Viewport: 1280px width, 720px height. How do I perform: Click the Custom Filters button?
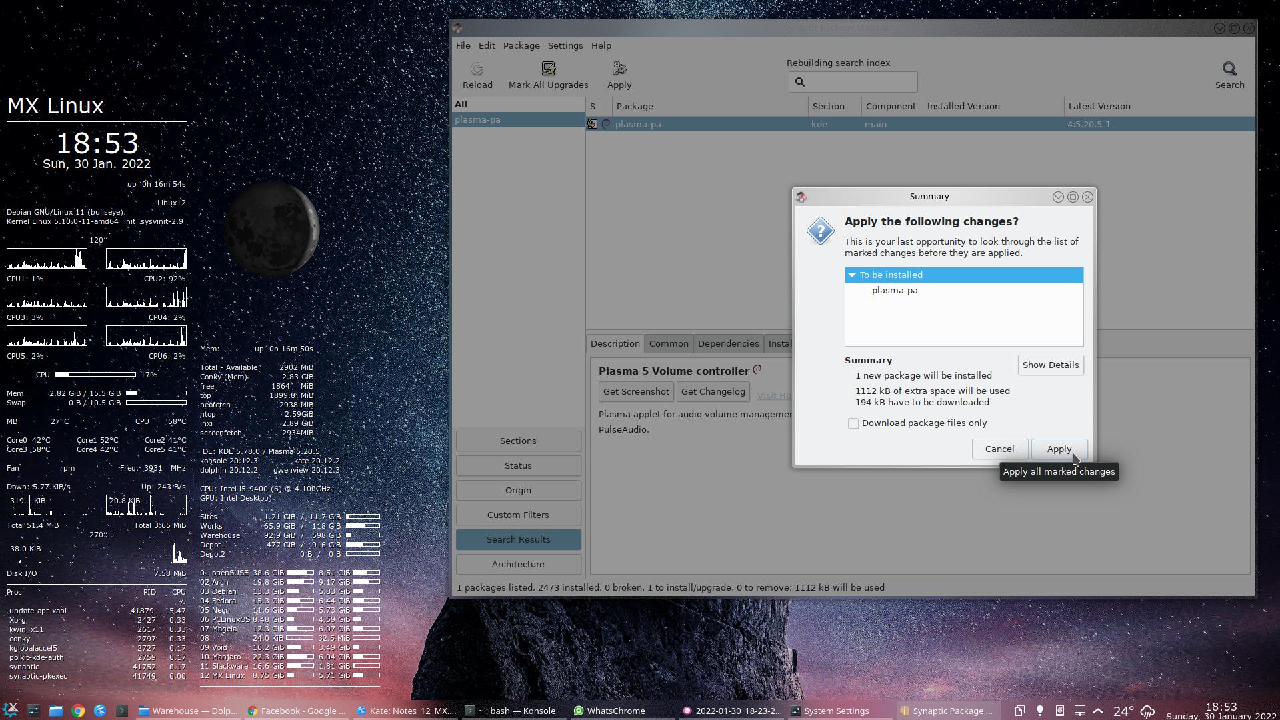click(518, 515)
